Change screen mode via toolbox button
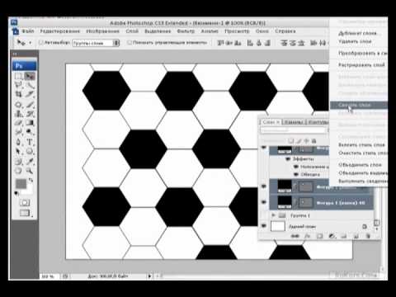This screenshot has width=396, height=297. pyautogui.click(x=25, y=213)
